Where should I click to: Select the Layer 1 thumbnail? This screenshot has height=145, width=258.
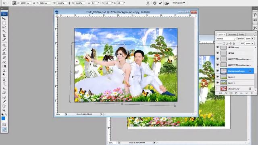(224, 83)
